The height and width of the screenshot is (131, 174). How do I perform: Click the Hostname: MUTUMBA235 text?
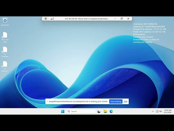click(145, 24)
